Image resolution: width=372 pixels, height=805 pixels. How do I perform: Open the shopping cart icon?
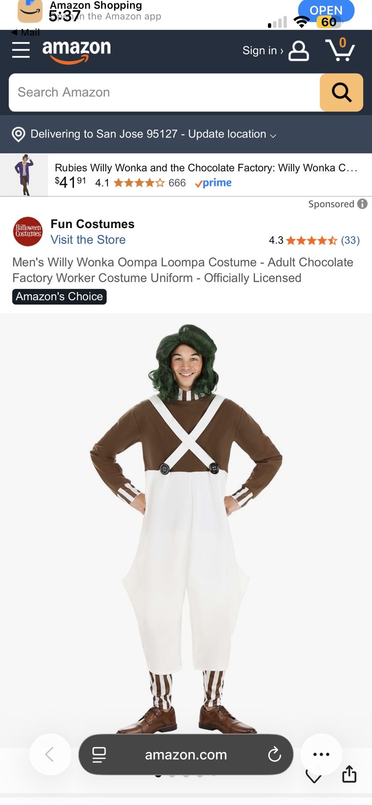coord(340,49)
